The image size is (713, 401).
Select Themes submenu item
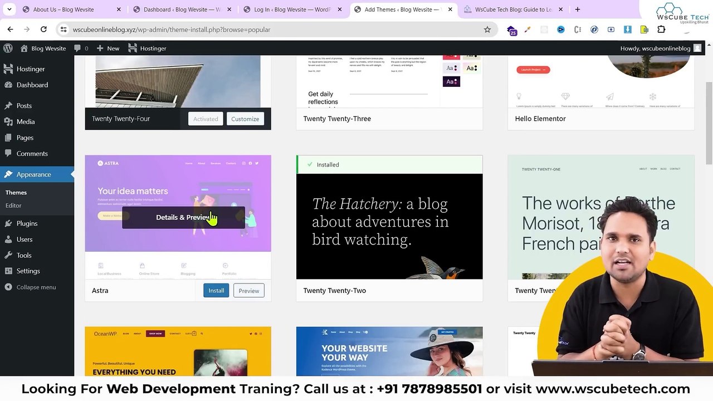[x=16, y=193]
